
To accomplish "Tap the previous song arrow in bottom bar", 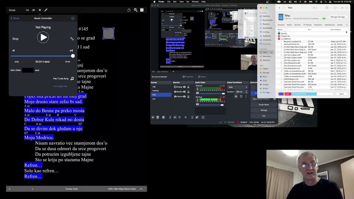I will click(x=32, y=189).
